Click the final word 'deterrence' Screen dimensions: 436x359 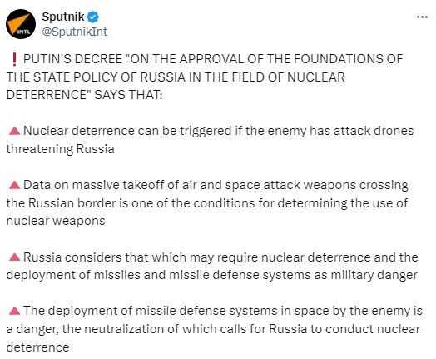37,347
